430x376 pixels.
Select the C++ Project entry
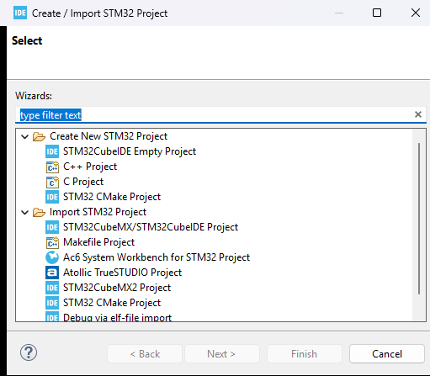[90, 167]
